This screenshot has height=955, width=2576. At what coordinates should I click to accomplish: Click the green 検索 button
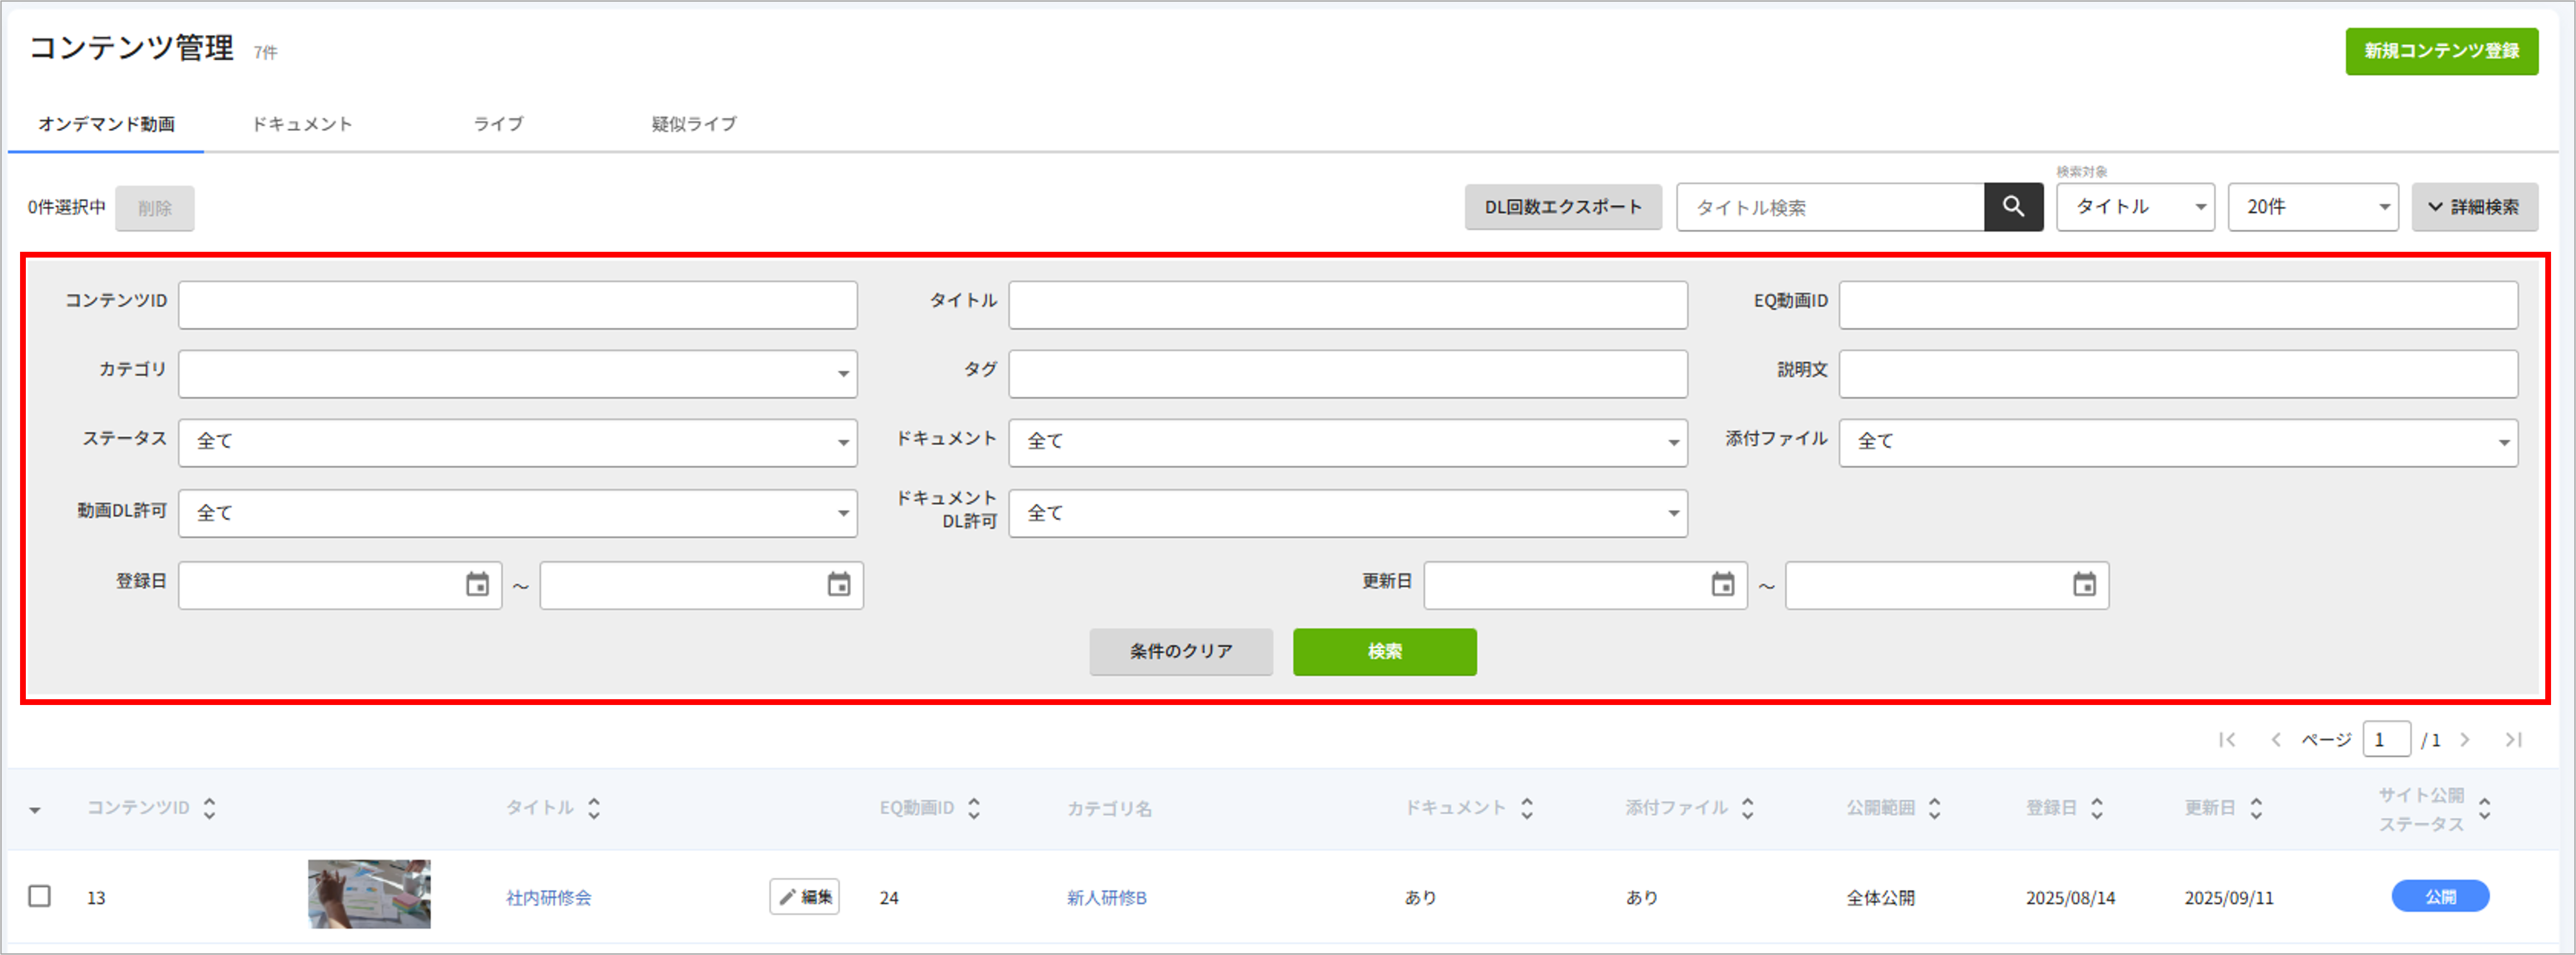[1384, 652]
